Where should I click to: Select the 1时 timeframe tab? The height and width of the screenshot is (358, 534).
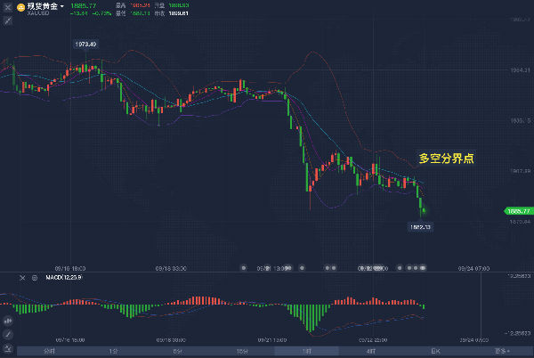coord(306,351)
